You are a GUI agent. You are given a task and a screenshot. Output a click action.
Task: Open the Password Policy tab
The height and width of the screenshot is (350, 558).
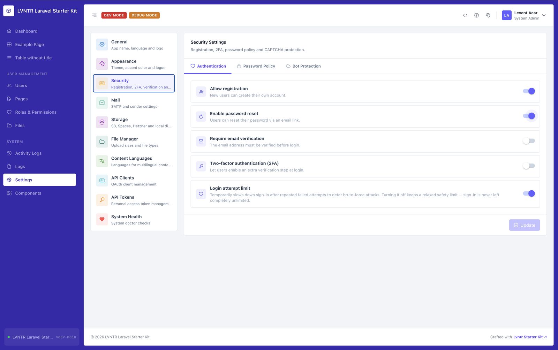tap(256, 66)
